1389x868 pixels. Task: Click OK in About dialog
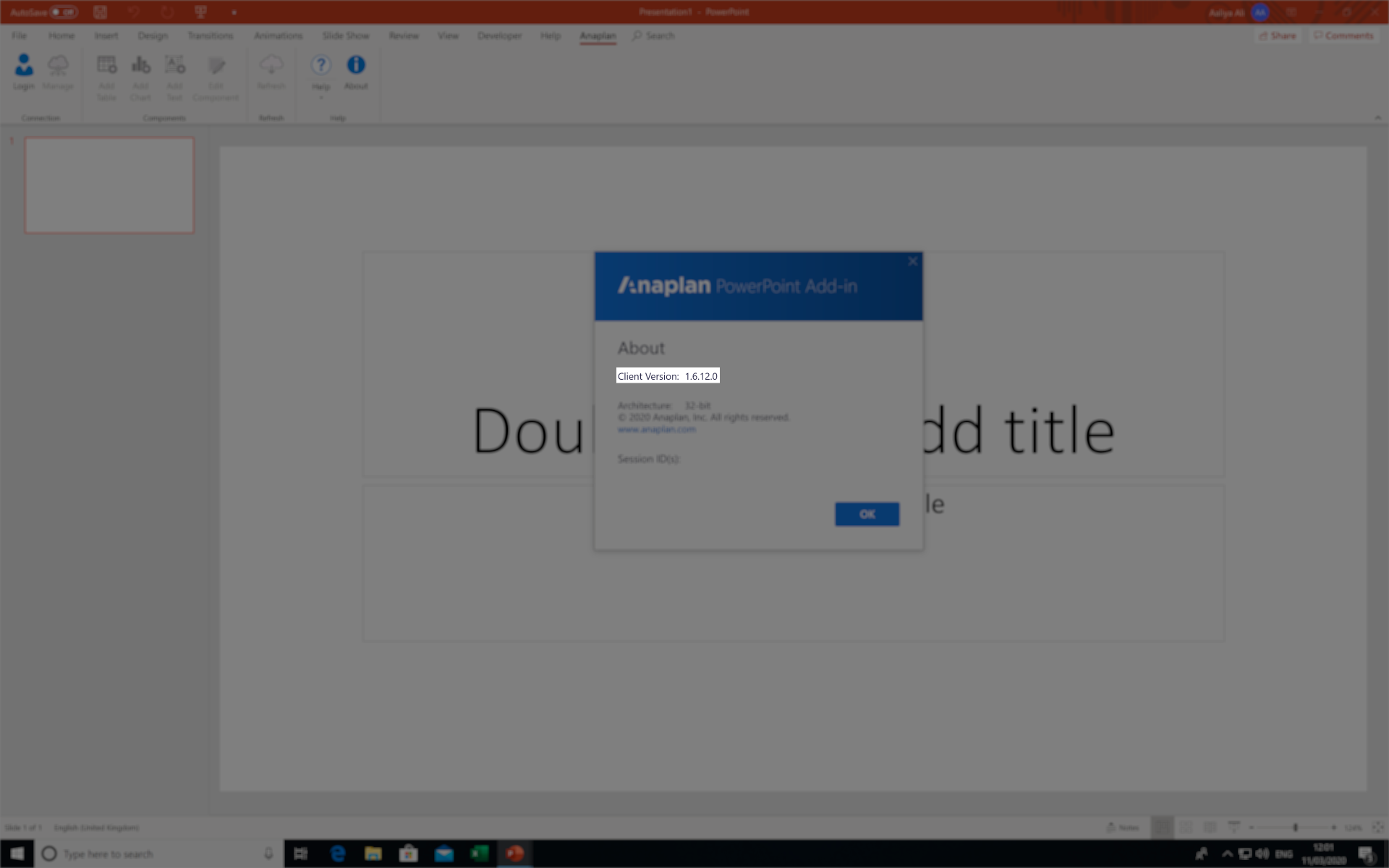tap(867, 514)
